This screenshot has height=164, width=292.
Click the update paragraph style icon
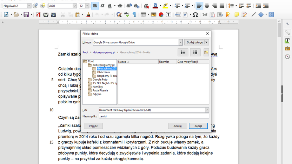[x=35, y=6]
